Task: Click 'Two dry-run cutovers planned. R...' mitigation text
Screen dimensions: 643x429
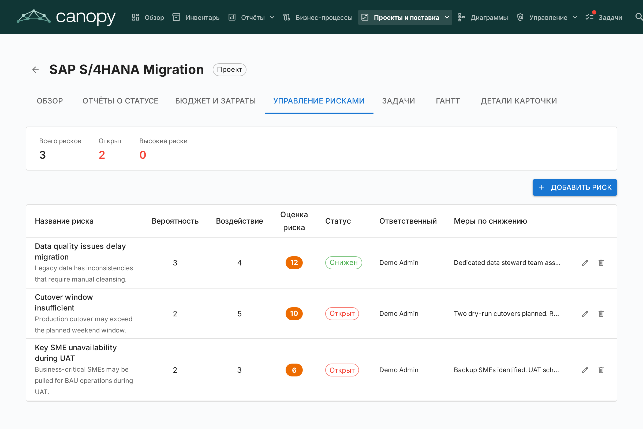Action: pyautogui.click(x=506, y=313)
